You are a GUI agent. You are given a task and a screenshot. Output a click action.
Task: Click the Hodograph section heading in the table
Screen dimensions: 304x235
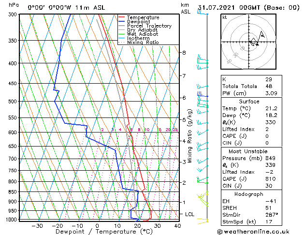(x=249, y=194)
